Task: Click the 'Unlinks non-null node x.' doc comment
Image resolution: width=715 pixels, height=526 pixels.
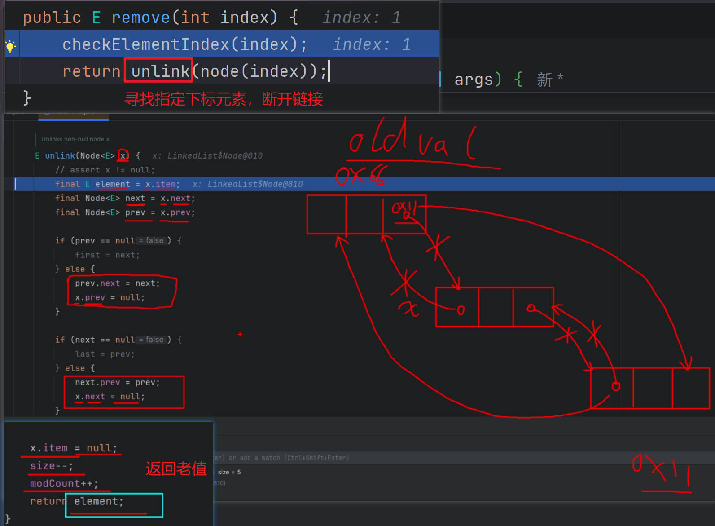Action: pyautogui.click(x=76, y=139)
